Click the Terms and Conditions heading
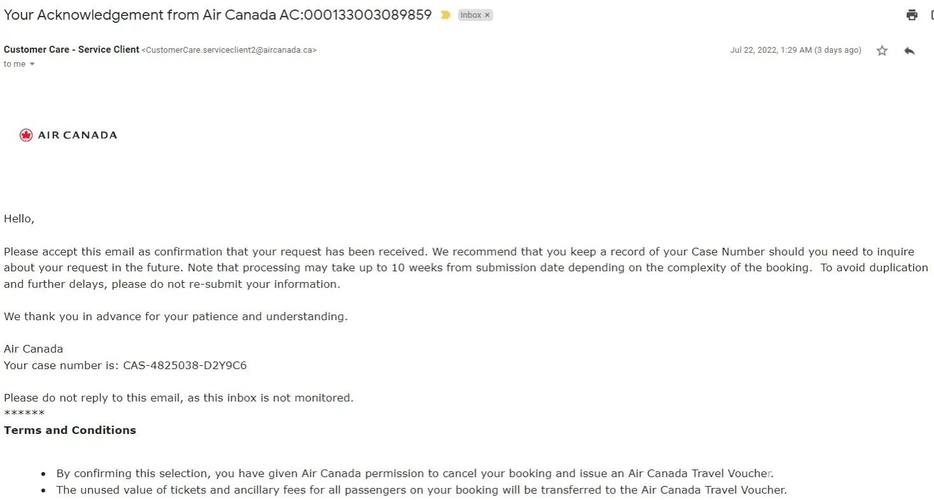The height and width of the screenshot is (500, 934). point(70,430)
